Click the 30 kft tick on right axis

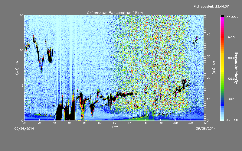pos(208,56)
